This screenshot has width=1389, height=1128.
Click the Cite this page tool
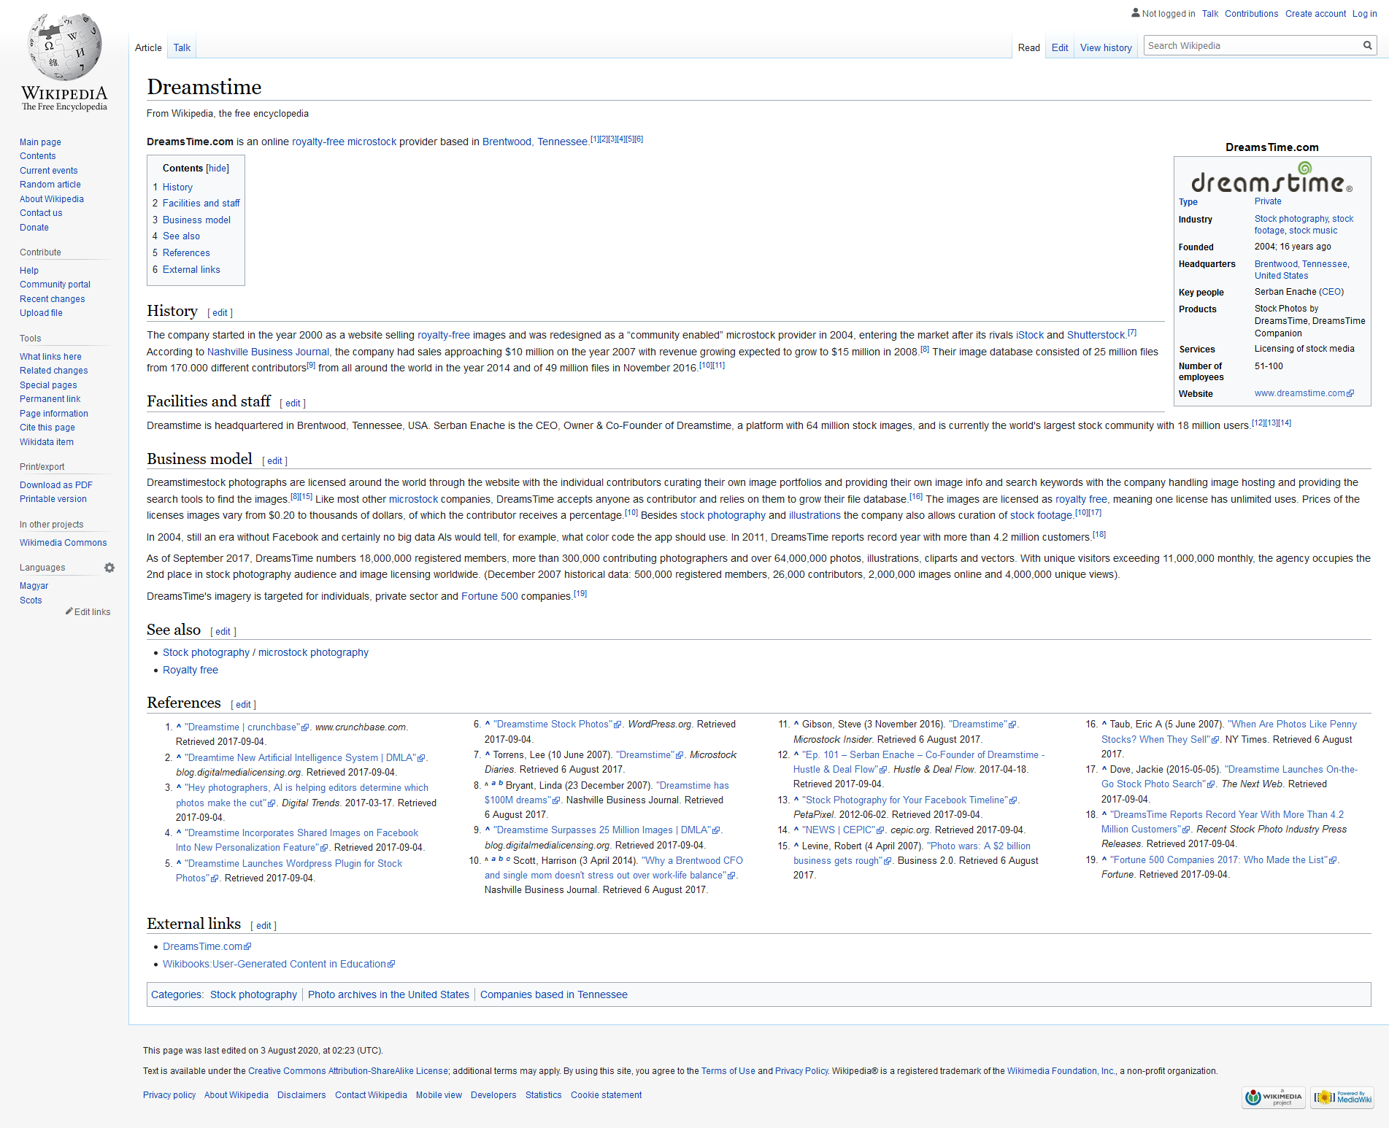point(47,428)
